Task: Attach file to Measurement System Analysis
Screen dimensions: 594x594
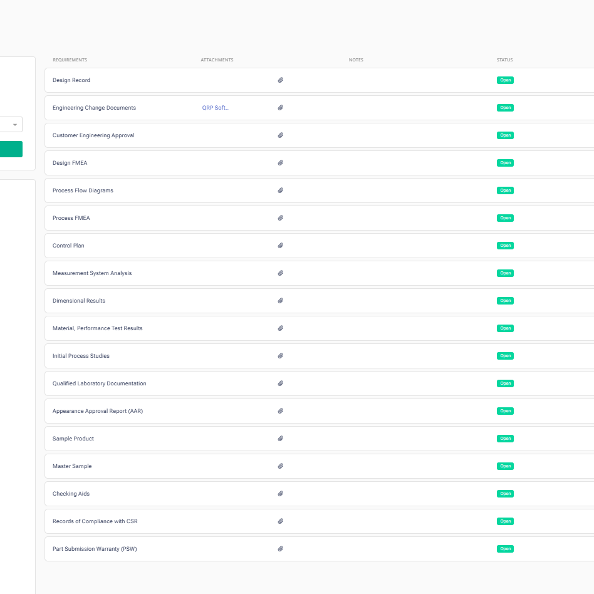Action: pos(281,273)
